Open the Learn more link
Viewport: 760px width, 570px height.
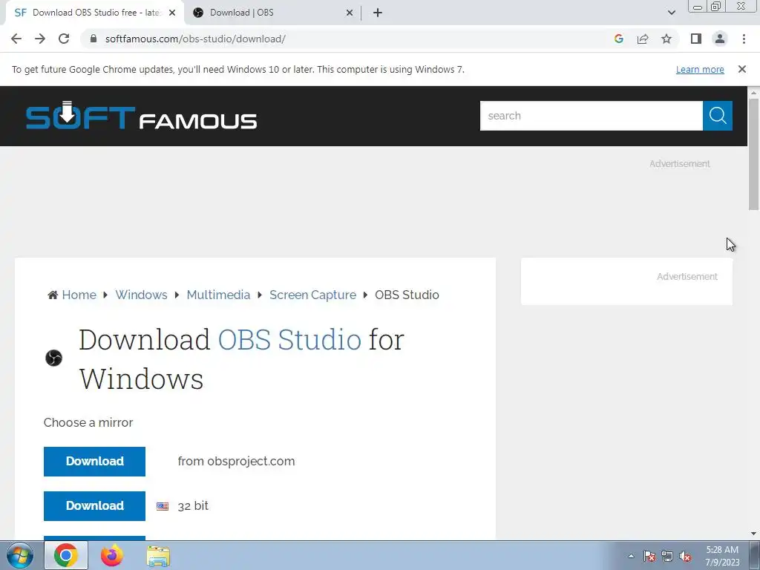pos(700,69)
